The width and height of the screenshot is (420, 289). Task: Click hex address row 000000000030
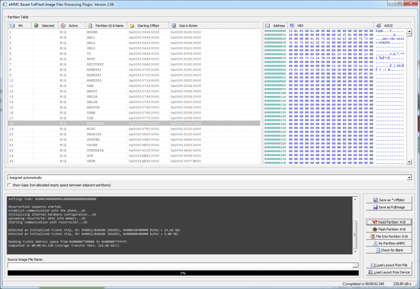click(275, 43)
